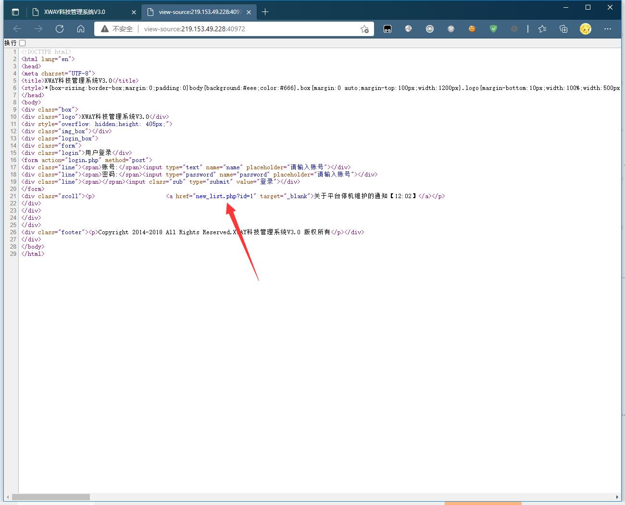
Task: Open the Collections panel
Action: [564, 29]
